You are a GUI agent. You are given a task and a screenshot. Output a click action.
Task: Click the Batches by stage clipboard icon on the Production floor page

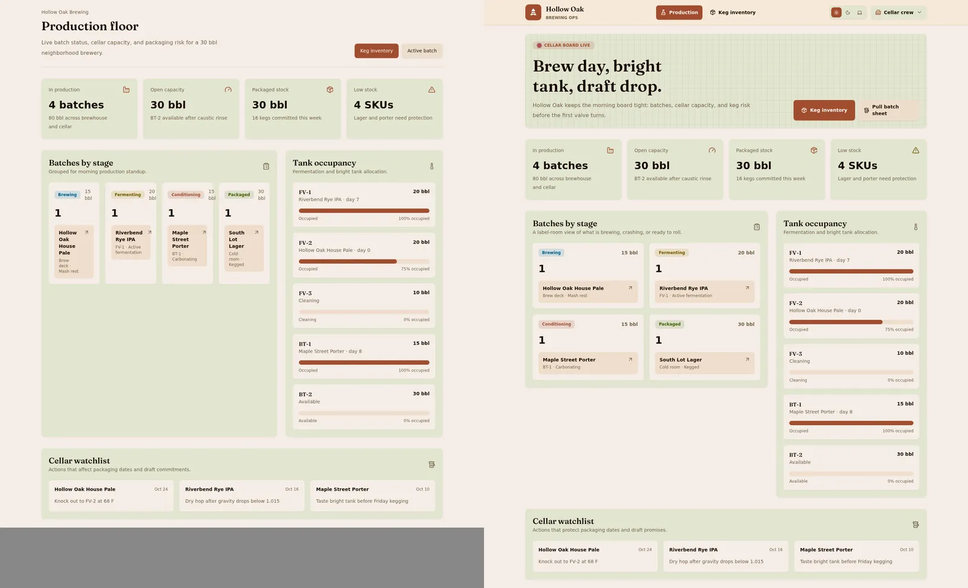[x=266, y=166]
